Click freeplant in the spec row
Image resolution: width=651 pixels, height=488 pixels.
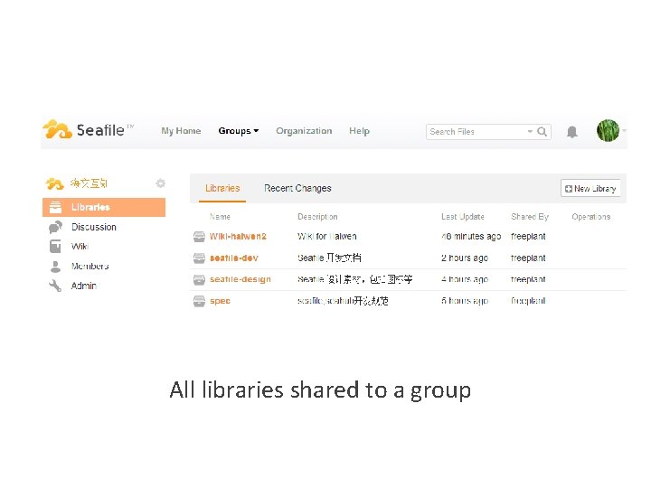[x=528, y=301]
